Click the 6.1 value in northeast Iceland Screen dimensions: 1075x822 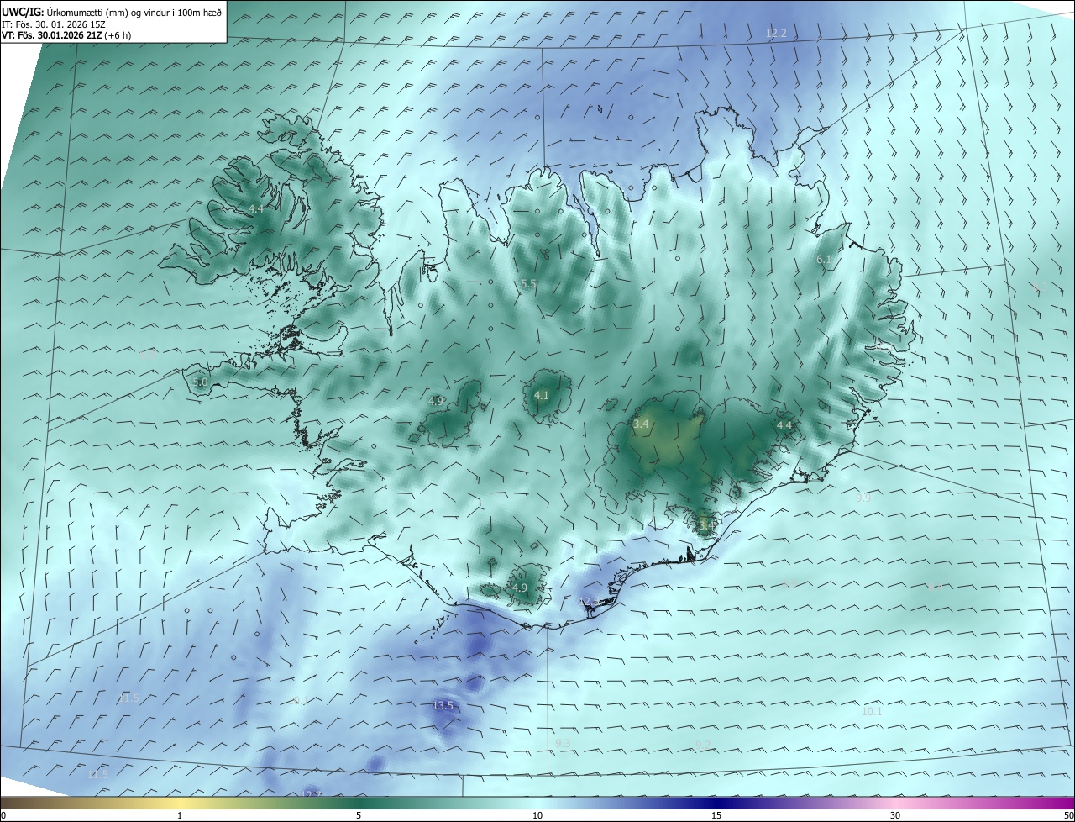click(824, 261)
